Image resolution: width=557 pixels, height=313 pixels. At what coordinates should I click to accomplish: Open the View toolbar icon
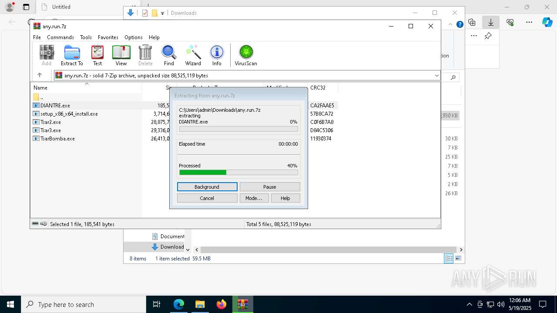click(121, 55)
